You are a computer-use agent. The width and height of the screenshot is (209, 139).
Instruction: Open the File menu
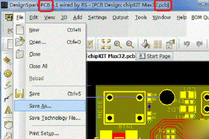pyautogui.click(x=20, y=17)
